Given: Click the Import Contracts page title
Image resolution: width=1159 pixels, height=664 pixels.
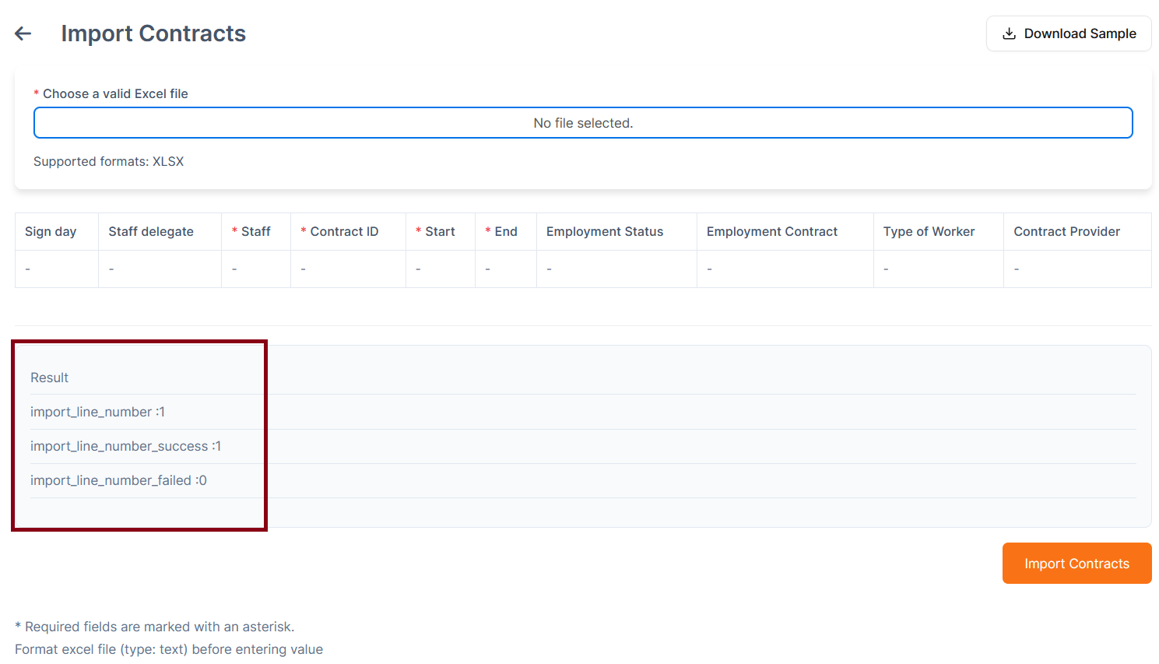Looking at the screenshot, I should [x=153, y=33].
